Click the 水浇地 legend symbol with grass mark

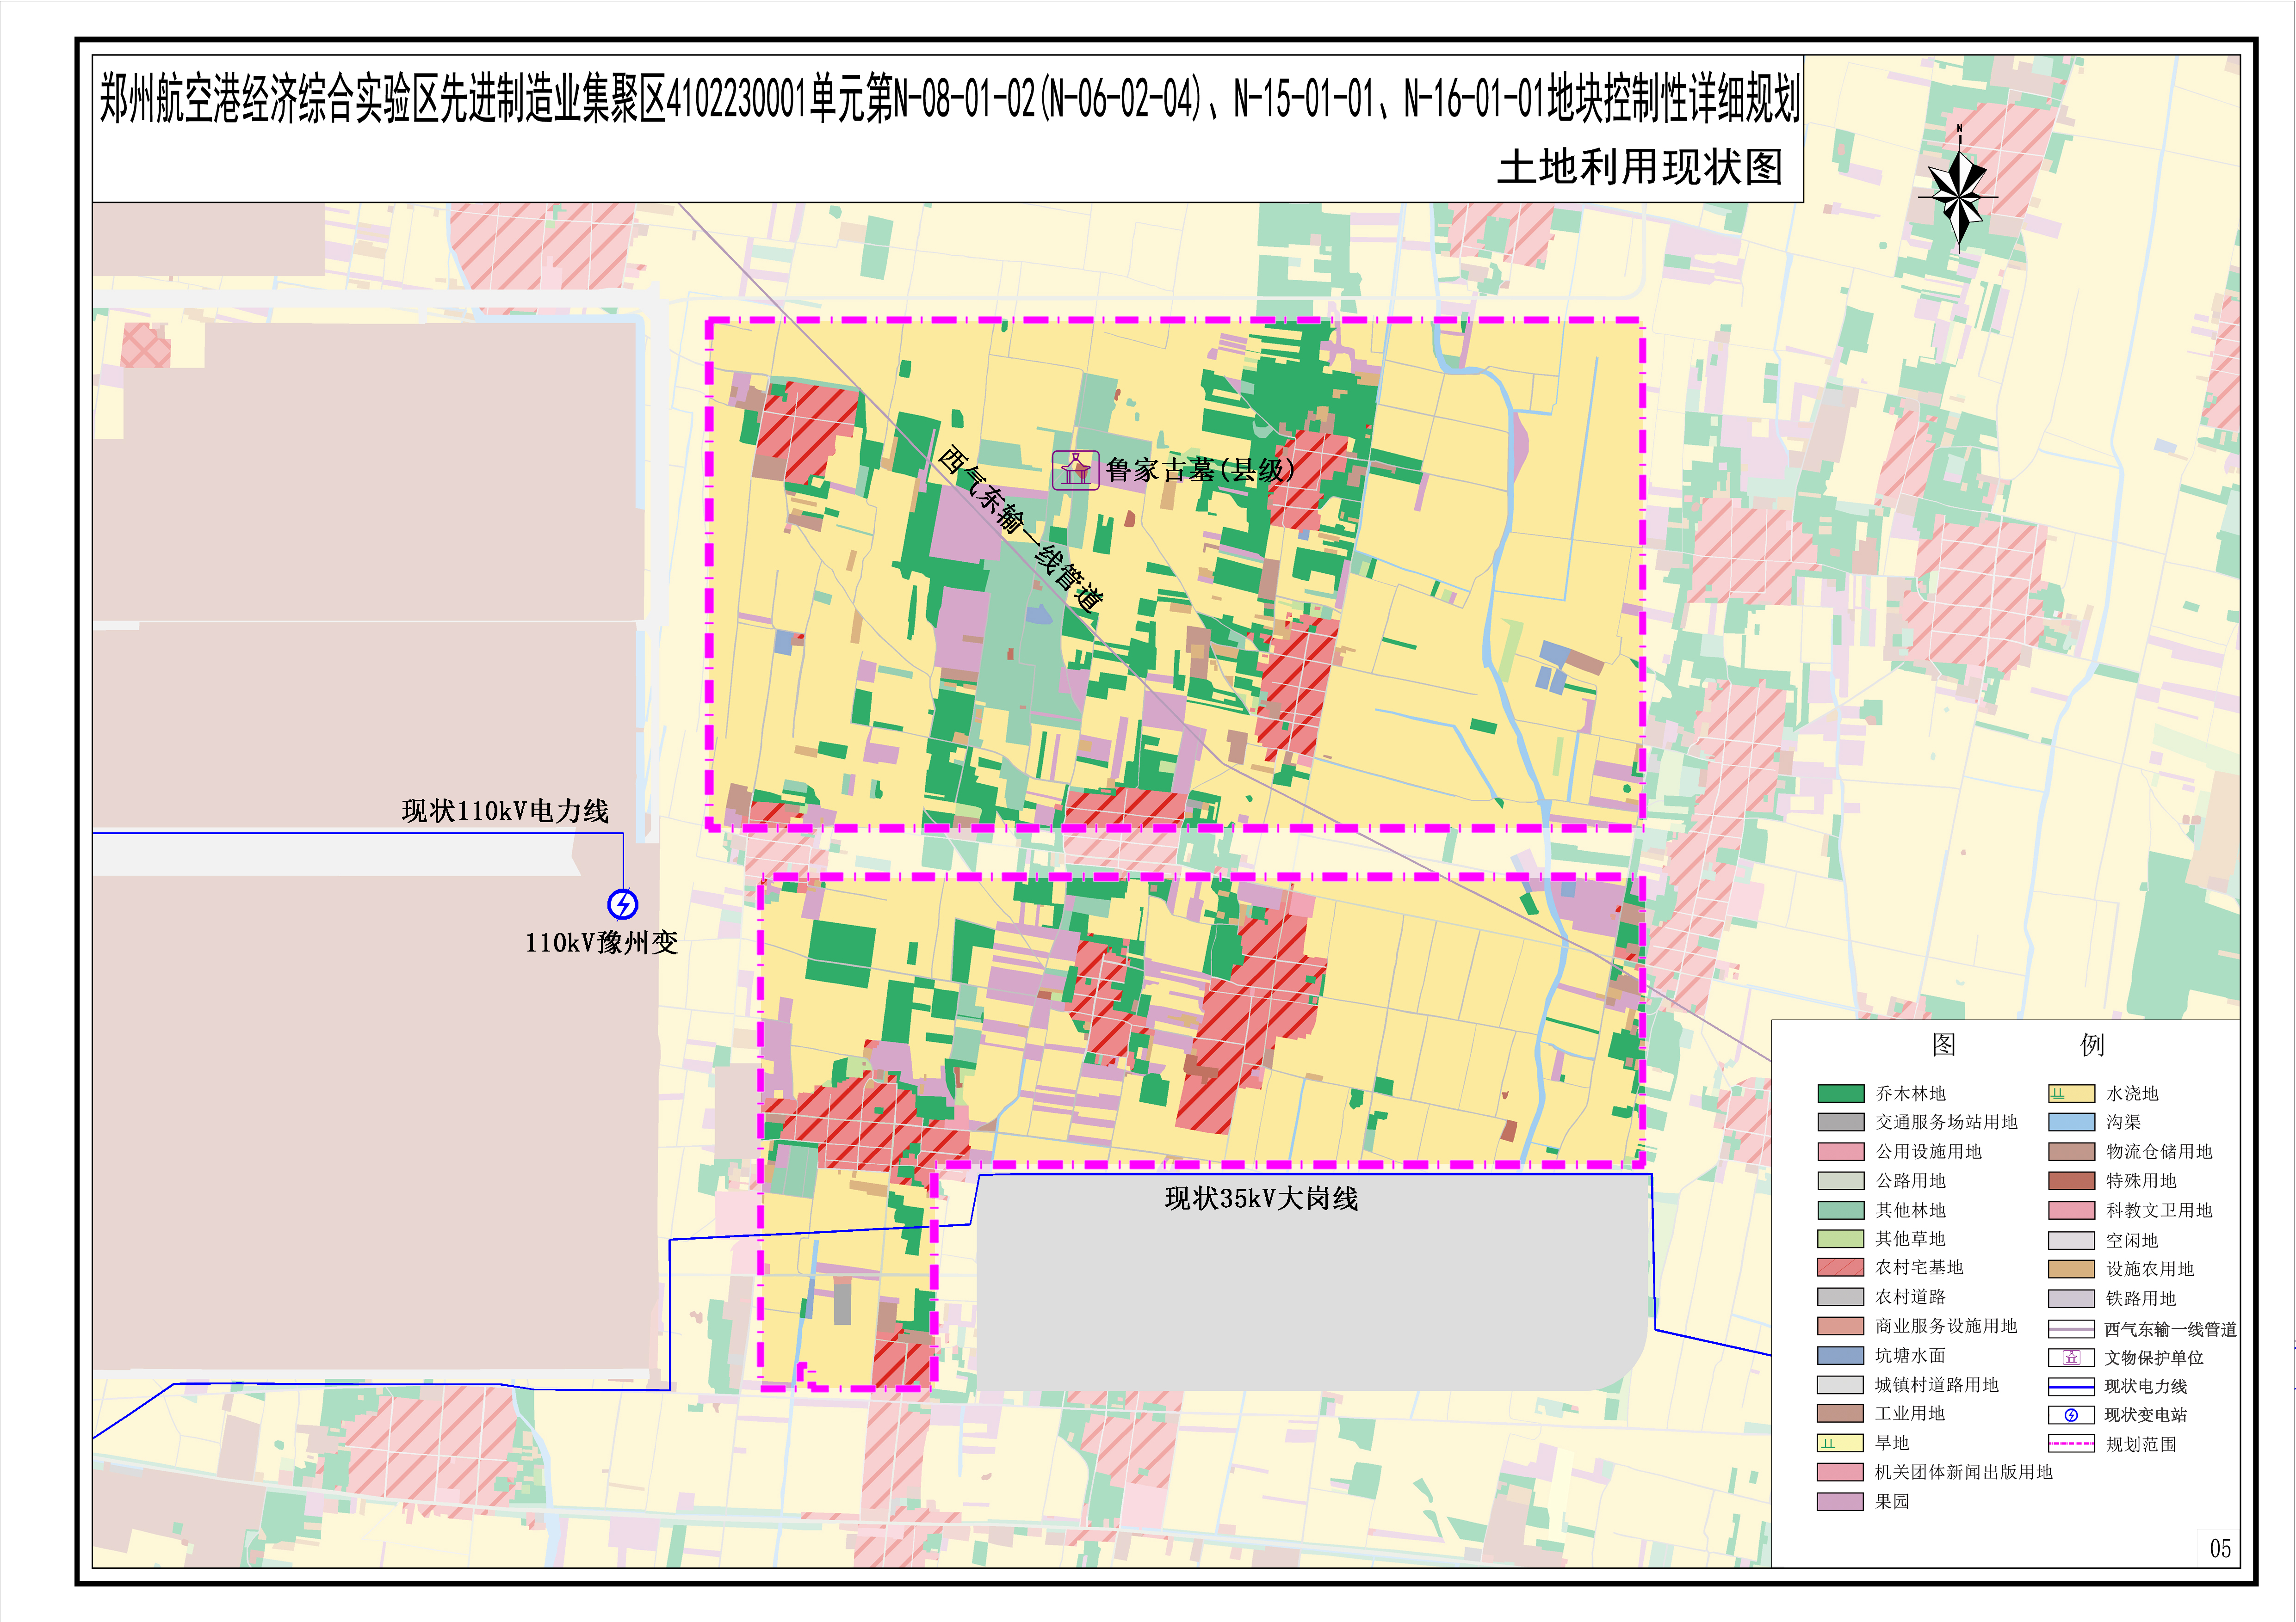(2071, 1094)
